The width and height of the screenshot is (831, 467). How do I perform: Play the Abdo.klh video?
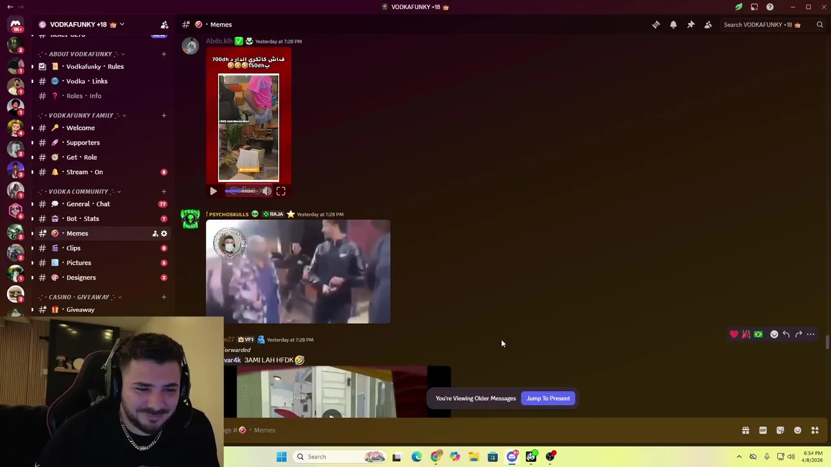pos(213,191)
